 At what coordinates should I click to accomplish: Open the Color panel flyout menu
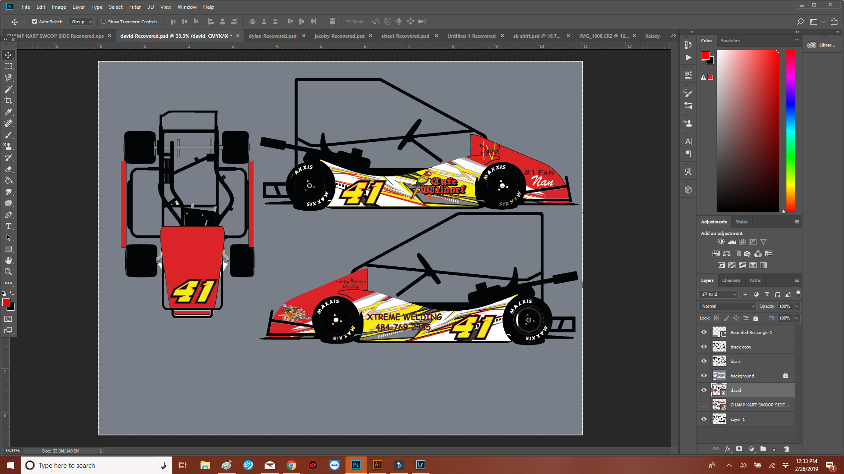click(x=797, y=41)
